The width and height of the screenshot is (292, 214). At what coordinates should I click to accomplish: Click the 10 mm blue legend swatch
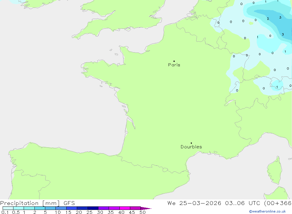pyautogui.click(x=61, y=208)
